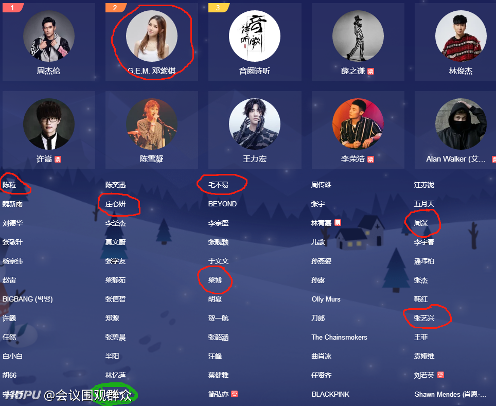Select 音阙诗听 calligraphy avatar

point(255,36)
